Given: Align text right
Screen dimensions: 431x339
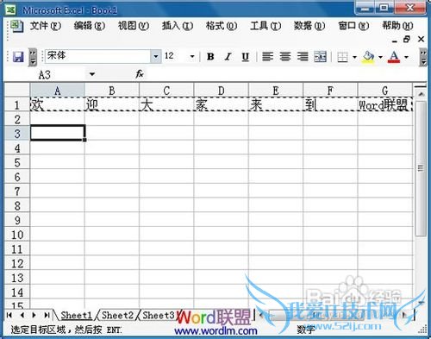Looking at the screenshot, I should tap(303, 57).
